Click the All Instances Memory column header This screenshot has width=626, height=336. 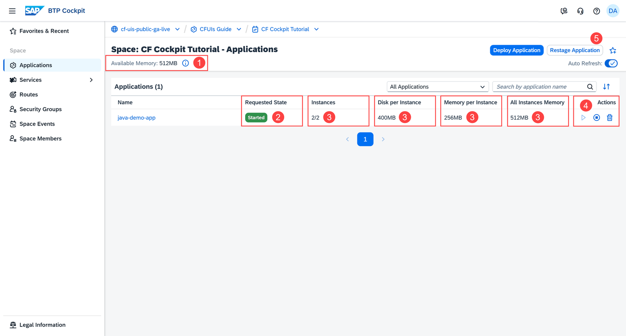point(537,103)
